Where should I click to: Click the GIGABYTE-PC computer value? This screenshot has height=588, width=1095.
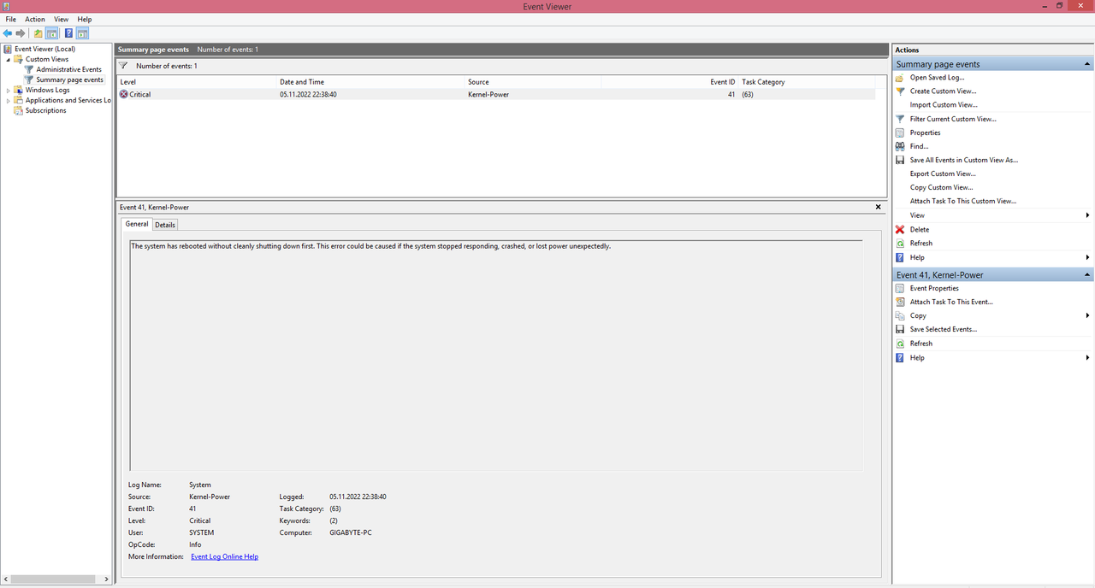(351, 532)
